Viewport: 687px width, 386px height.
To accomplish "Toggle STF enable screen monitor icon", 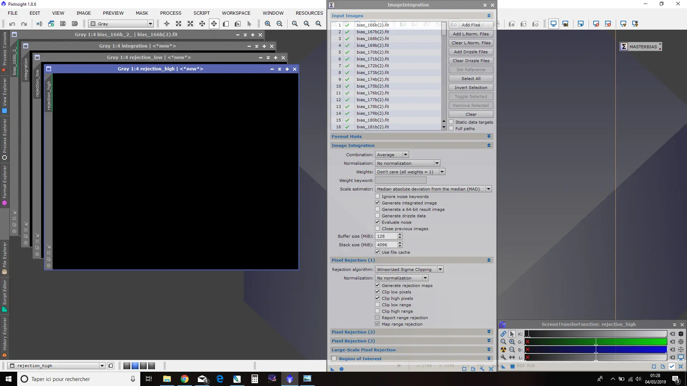I will coord(681,357).
